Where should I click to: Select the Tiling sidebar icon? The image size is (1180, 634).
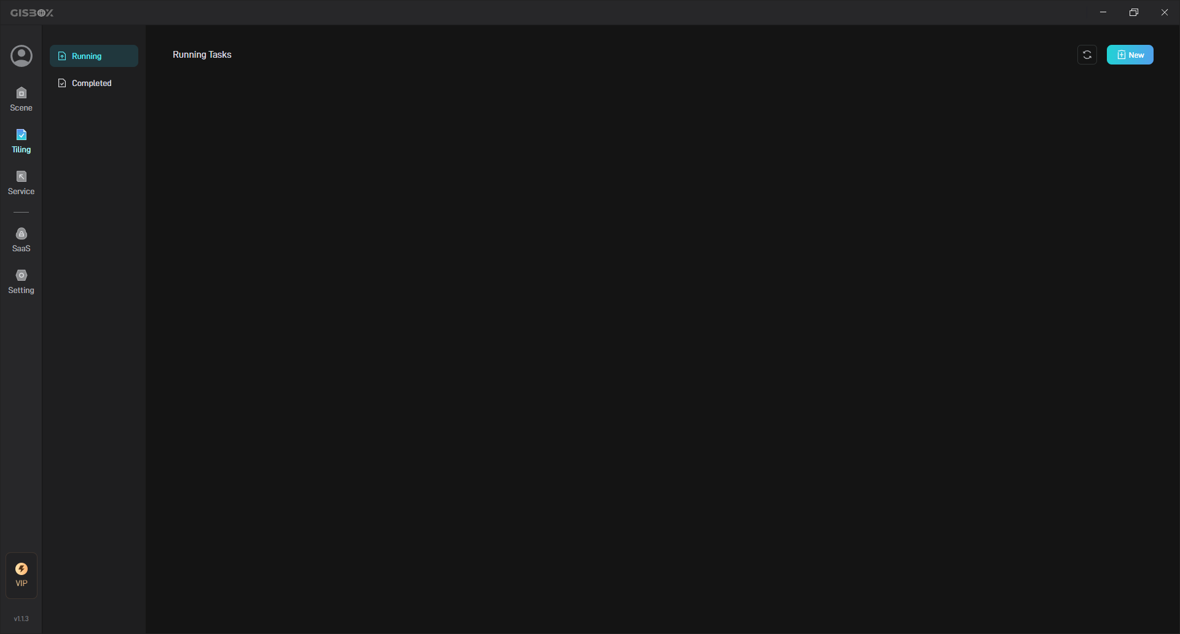coord(22,135)
